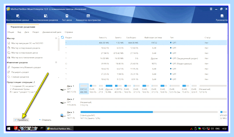The width and height of the screenshot is (234, 137).
Task: Select the row with 27.94 ГБ capacity
Action: click(x=146, y=53)
